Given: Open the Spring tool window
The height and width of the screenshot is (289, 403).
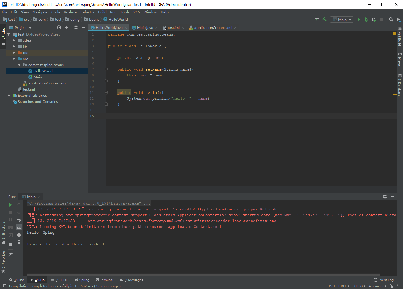Looking at the screenshot, I should (82, 280).
